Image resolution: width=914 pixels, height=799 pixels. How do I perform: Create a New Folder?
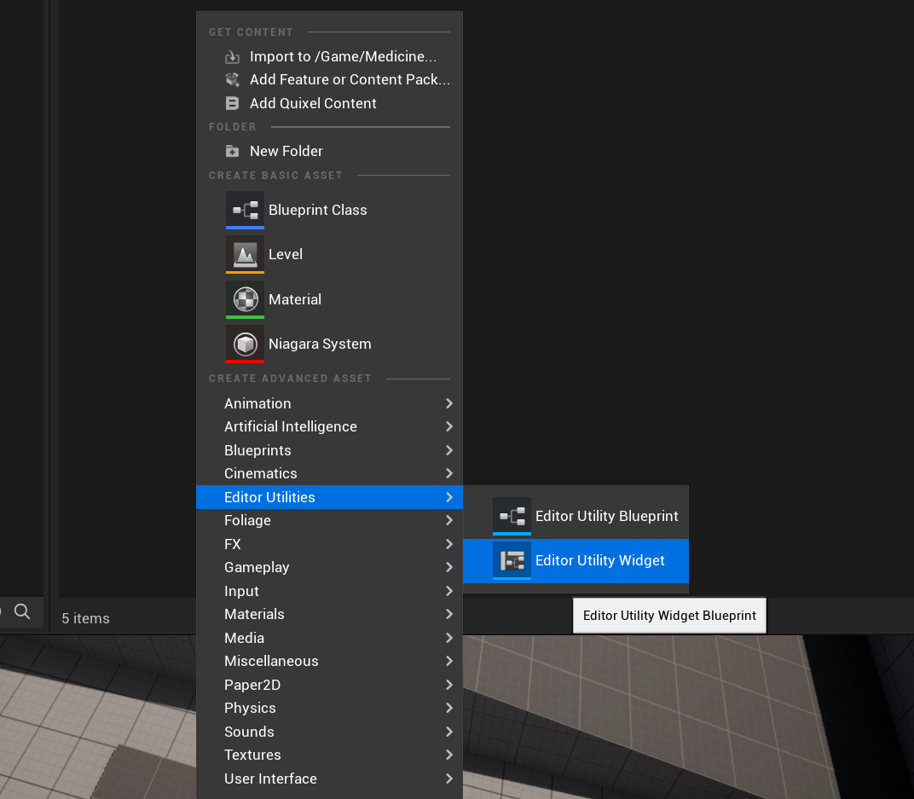pos(329,151)
